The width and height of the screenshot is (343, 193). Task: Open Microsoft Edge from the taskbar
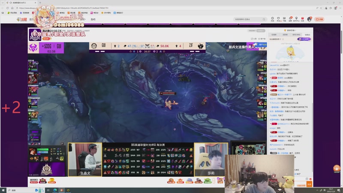pos(55,190)
